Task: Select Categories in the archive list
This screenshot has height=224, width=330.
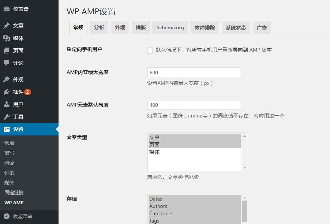Action: [195, 213]
